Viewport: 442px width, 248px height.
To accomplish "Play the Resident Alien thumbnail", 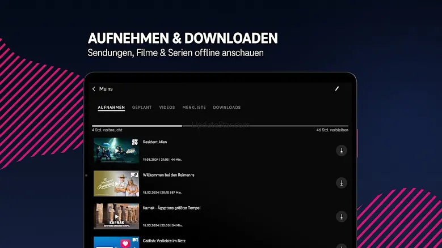I will coord(116,151).
